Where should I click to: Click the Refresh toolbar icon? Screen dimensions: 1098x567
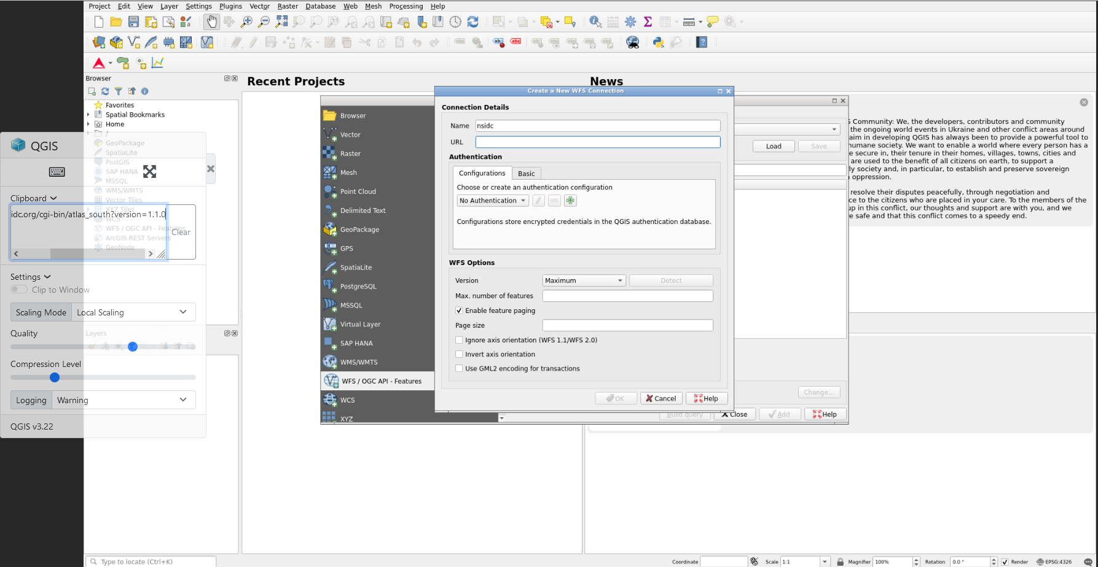click(473, 22)
